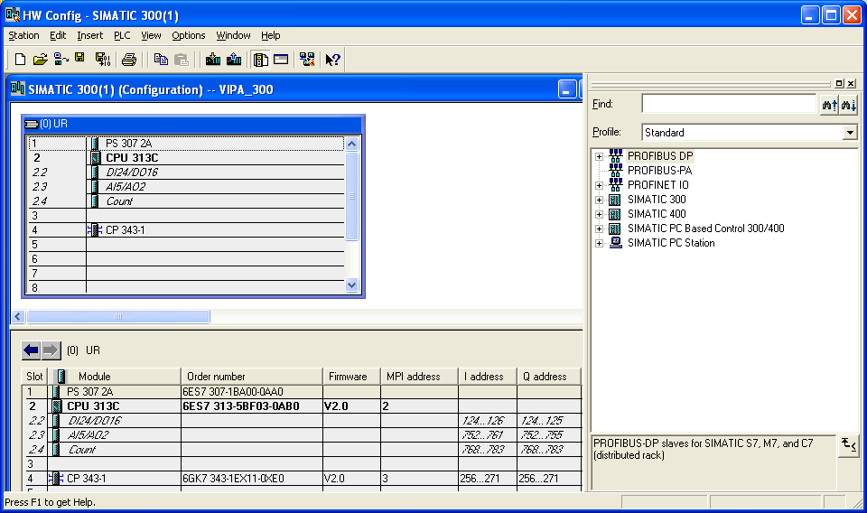Click the Save and Compile toolbar icon

point(102,60)
